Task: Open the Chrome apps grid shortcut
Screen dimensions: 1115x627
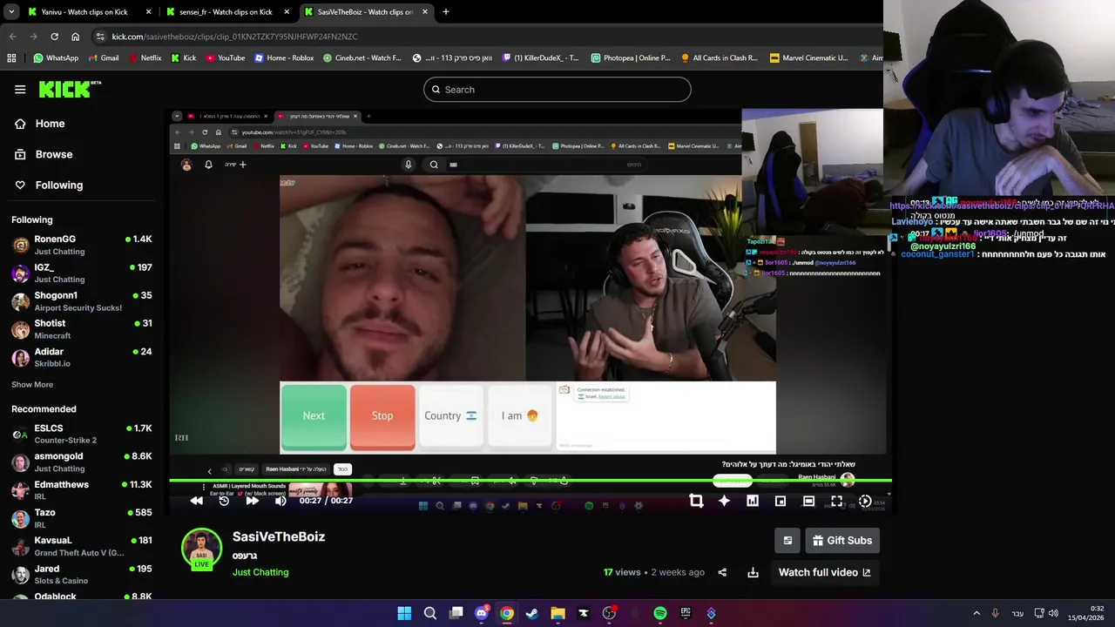Action: click(x=11, y=58)
